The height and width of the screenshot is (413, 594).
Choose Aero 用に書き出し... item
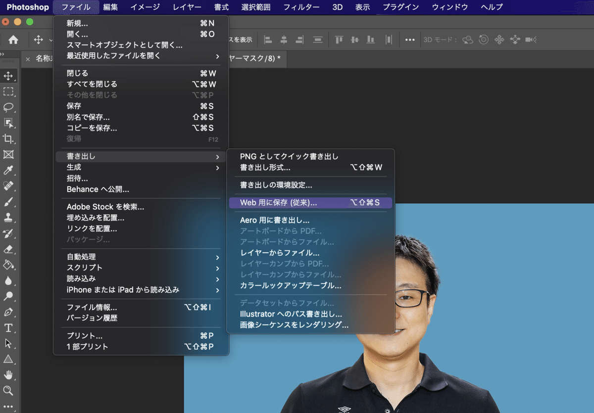point(310,220)
